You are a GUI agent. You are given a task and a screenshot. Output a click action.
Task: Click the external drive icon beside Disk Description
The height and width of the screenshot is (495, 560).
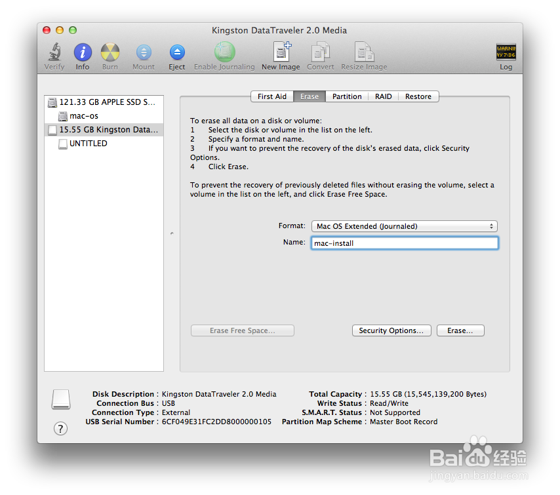click(61, 399)
